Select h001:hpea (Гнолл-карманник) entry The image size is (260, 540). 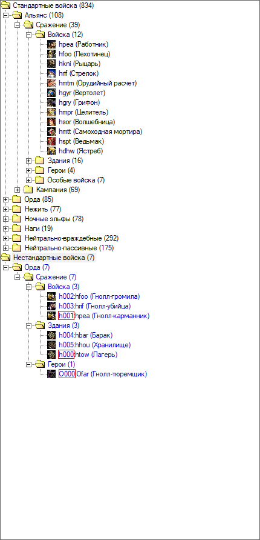(104, 316)
